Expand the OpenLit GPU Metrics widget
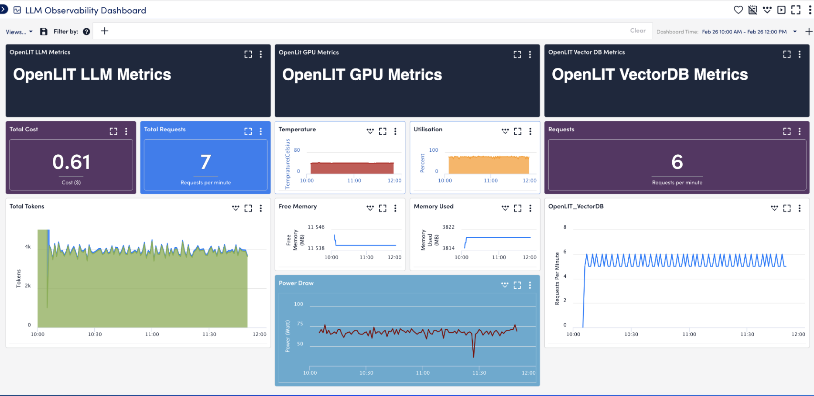This screenshot has height=396, width=814. tap(517, 54)
